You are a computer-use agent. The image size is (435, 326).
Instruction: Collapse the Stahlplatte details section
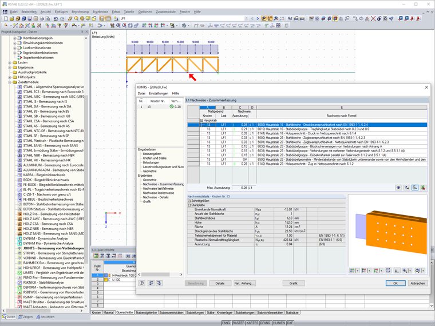point(189,205)
